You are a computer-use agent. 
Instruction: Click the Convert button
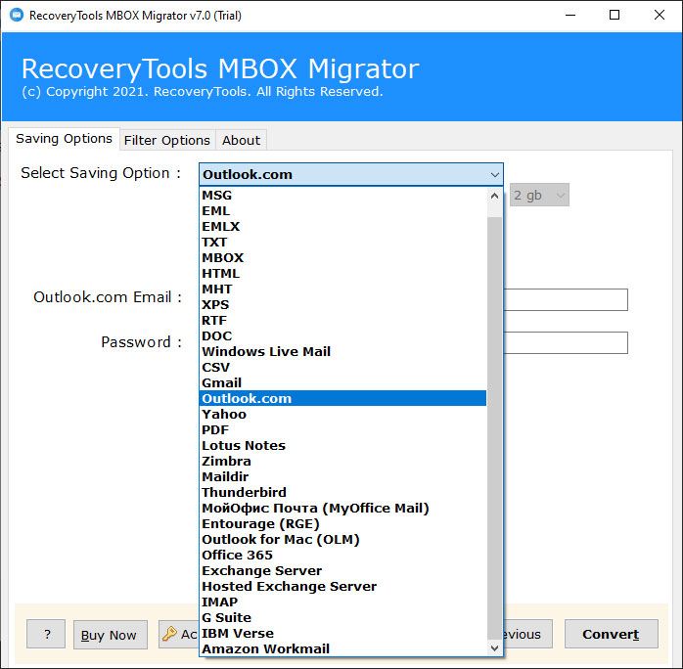612,634
